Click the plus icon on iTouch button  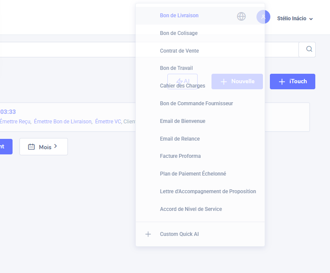click(x=282, y=82)
